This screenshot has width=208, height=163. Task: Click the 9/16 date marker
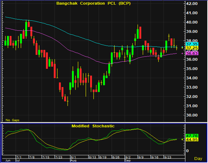point(155,157)
